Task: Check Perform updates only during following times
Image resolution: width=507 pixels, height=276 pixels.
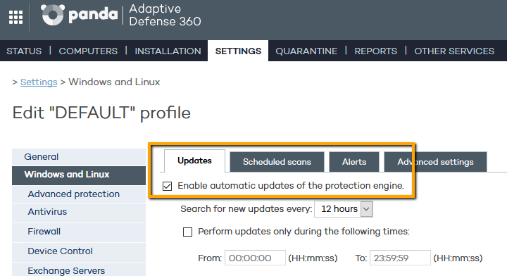Action: click(x=187, y=232)
